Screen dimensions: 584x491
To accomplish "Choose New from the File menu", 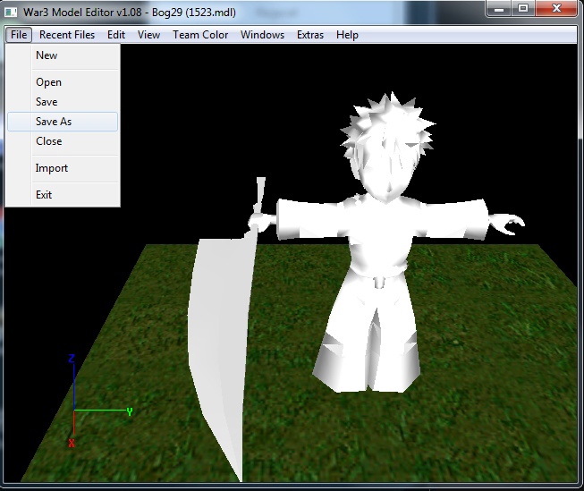I will pyautogui.click(x=63, y=55).
